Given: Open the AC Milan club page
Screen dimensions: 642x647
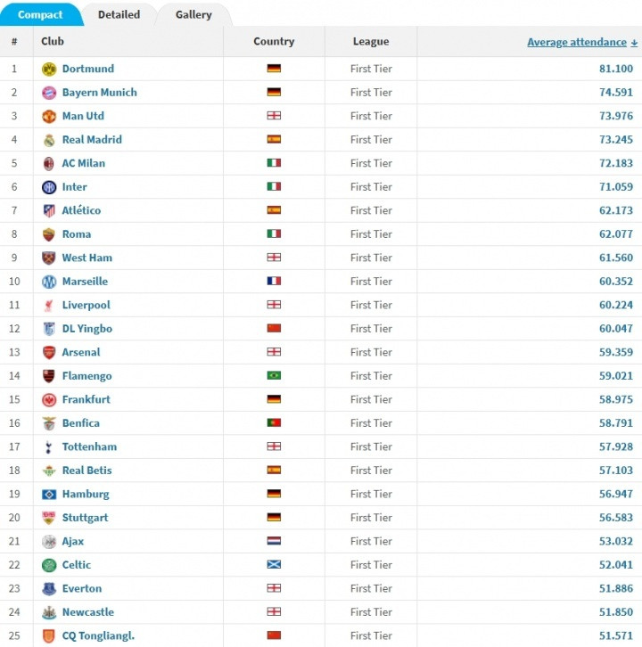Looking at the screenshot, I should coord(83,163).
